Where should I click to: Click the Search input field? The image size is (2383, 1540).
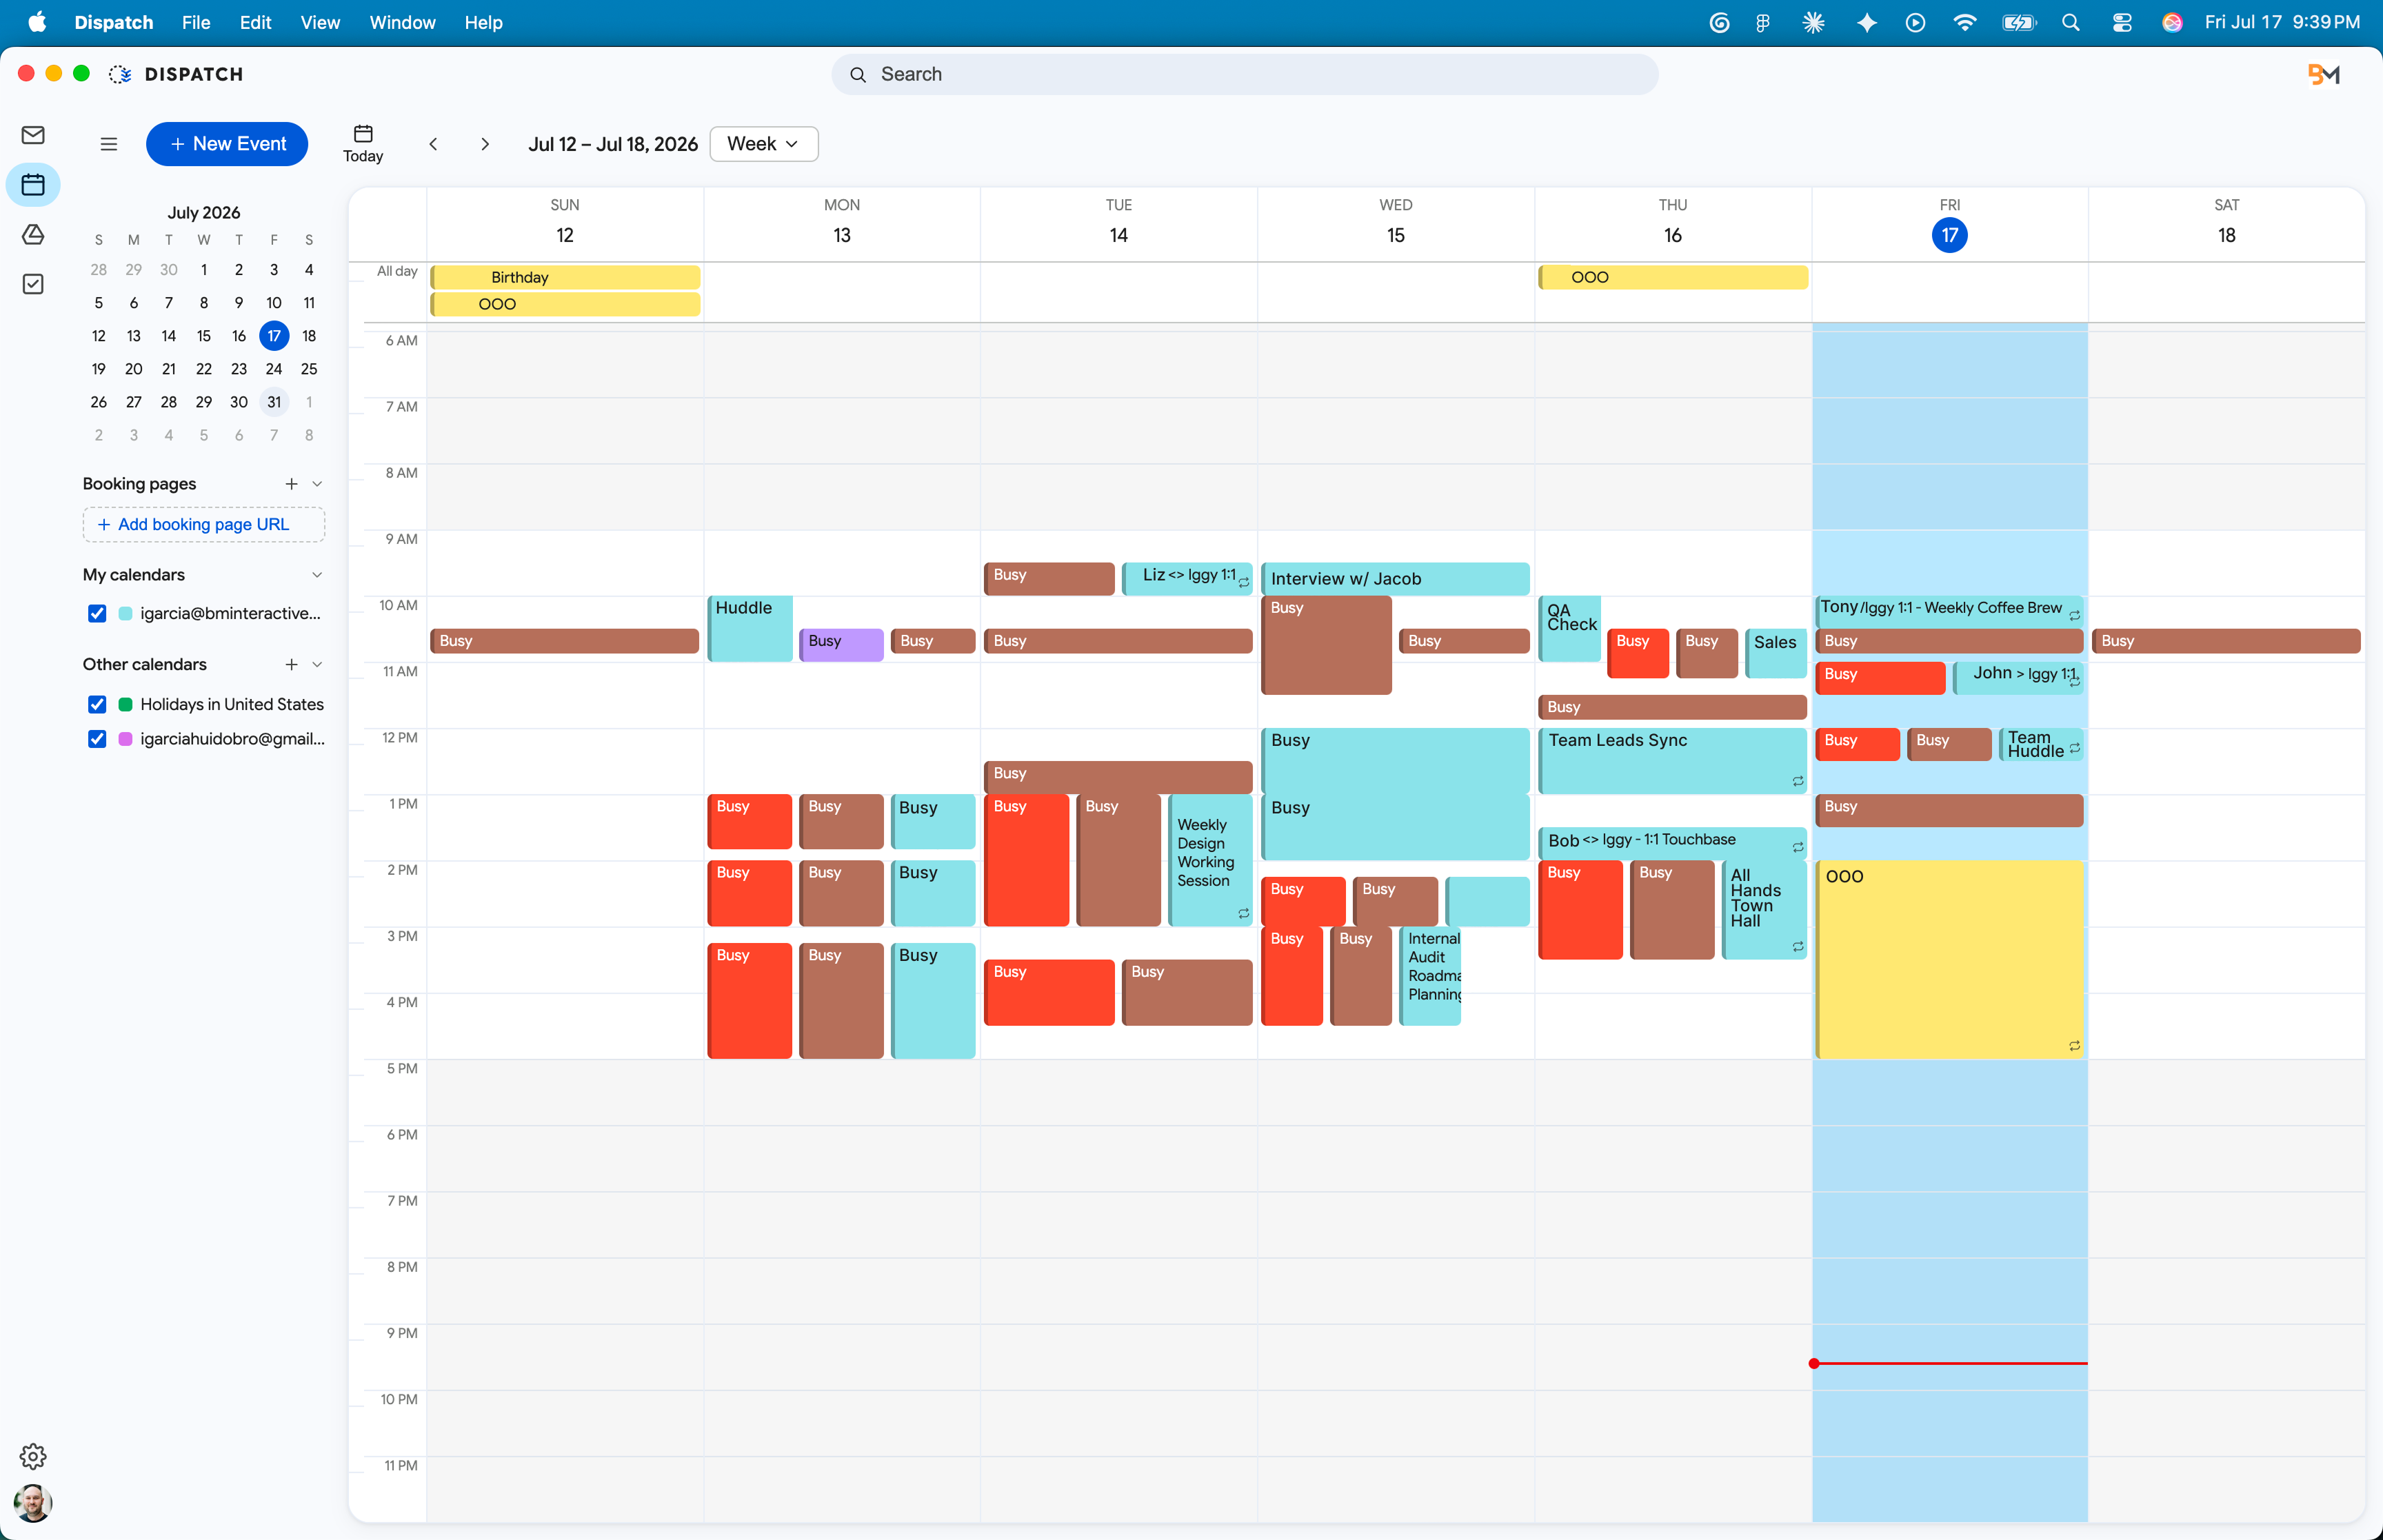tap(1245, 74)
